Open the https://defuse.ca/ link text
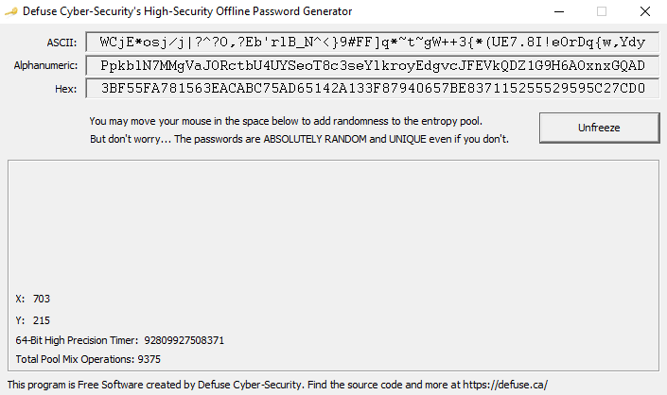 (x=505, y=385)
